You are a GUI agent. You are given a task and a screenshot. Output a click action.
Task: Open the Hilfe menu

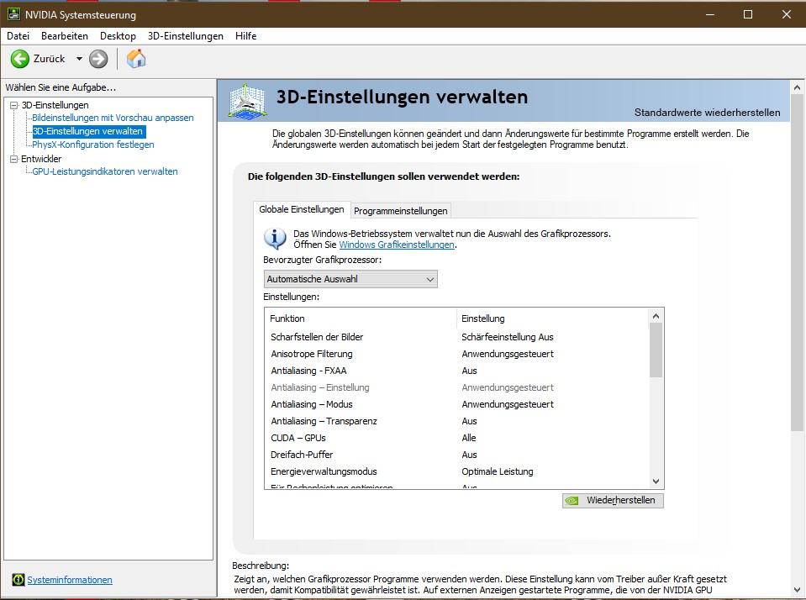tap(245, 36)
